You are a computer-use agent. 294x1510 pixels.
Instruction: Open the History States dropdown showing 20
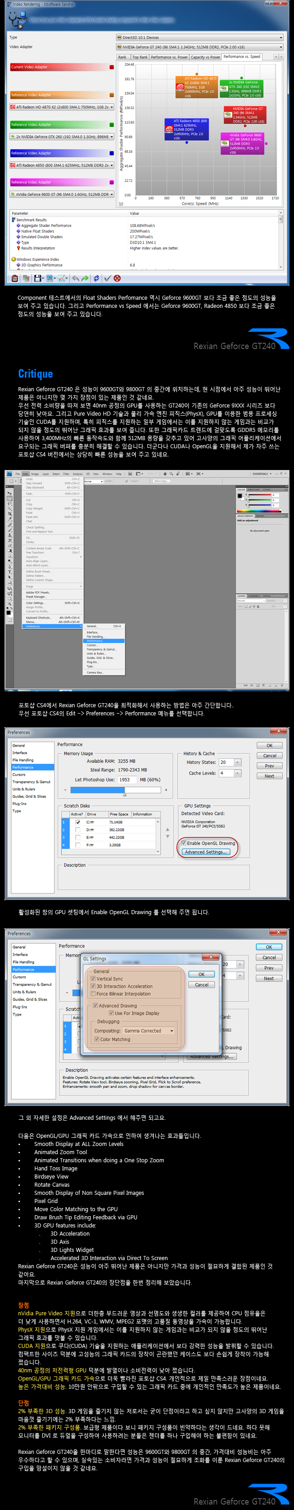pyautogui.click(x=237, y=762)
